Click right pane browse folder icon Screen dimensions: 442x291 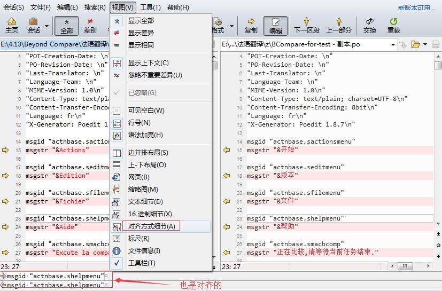415,44
